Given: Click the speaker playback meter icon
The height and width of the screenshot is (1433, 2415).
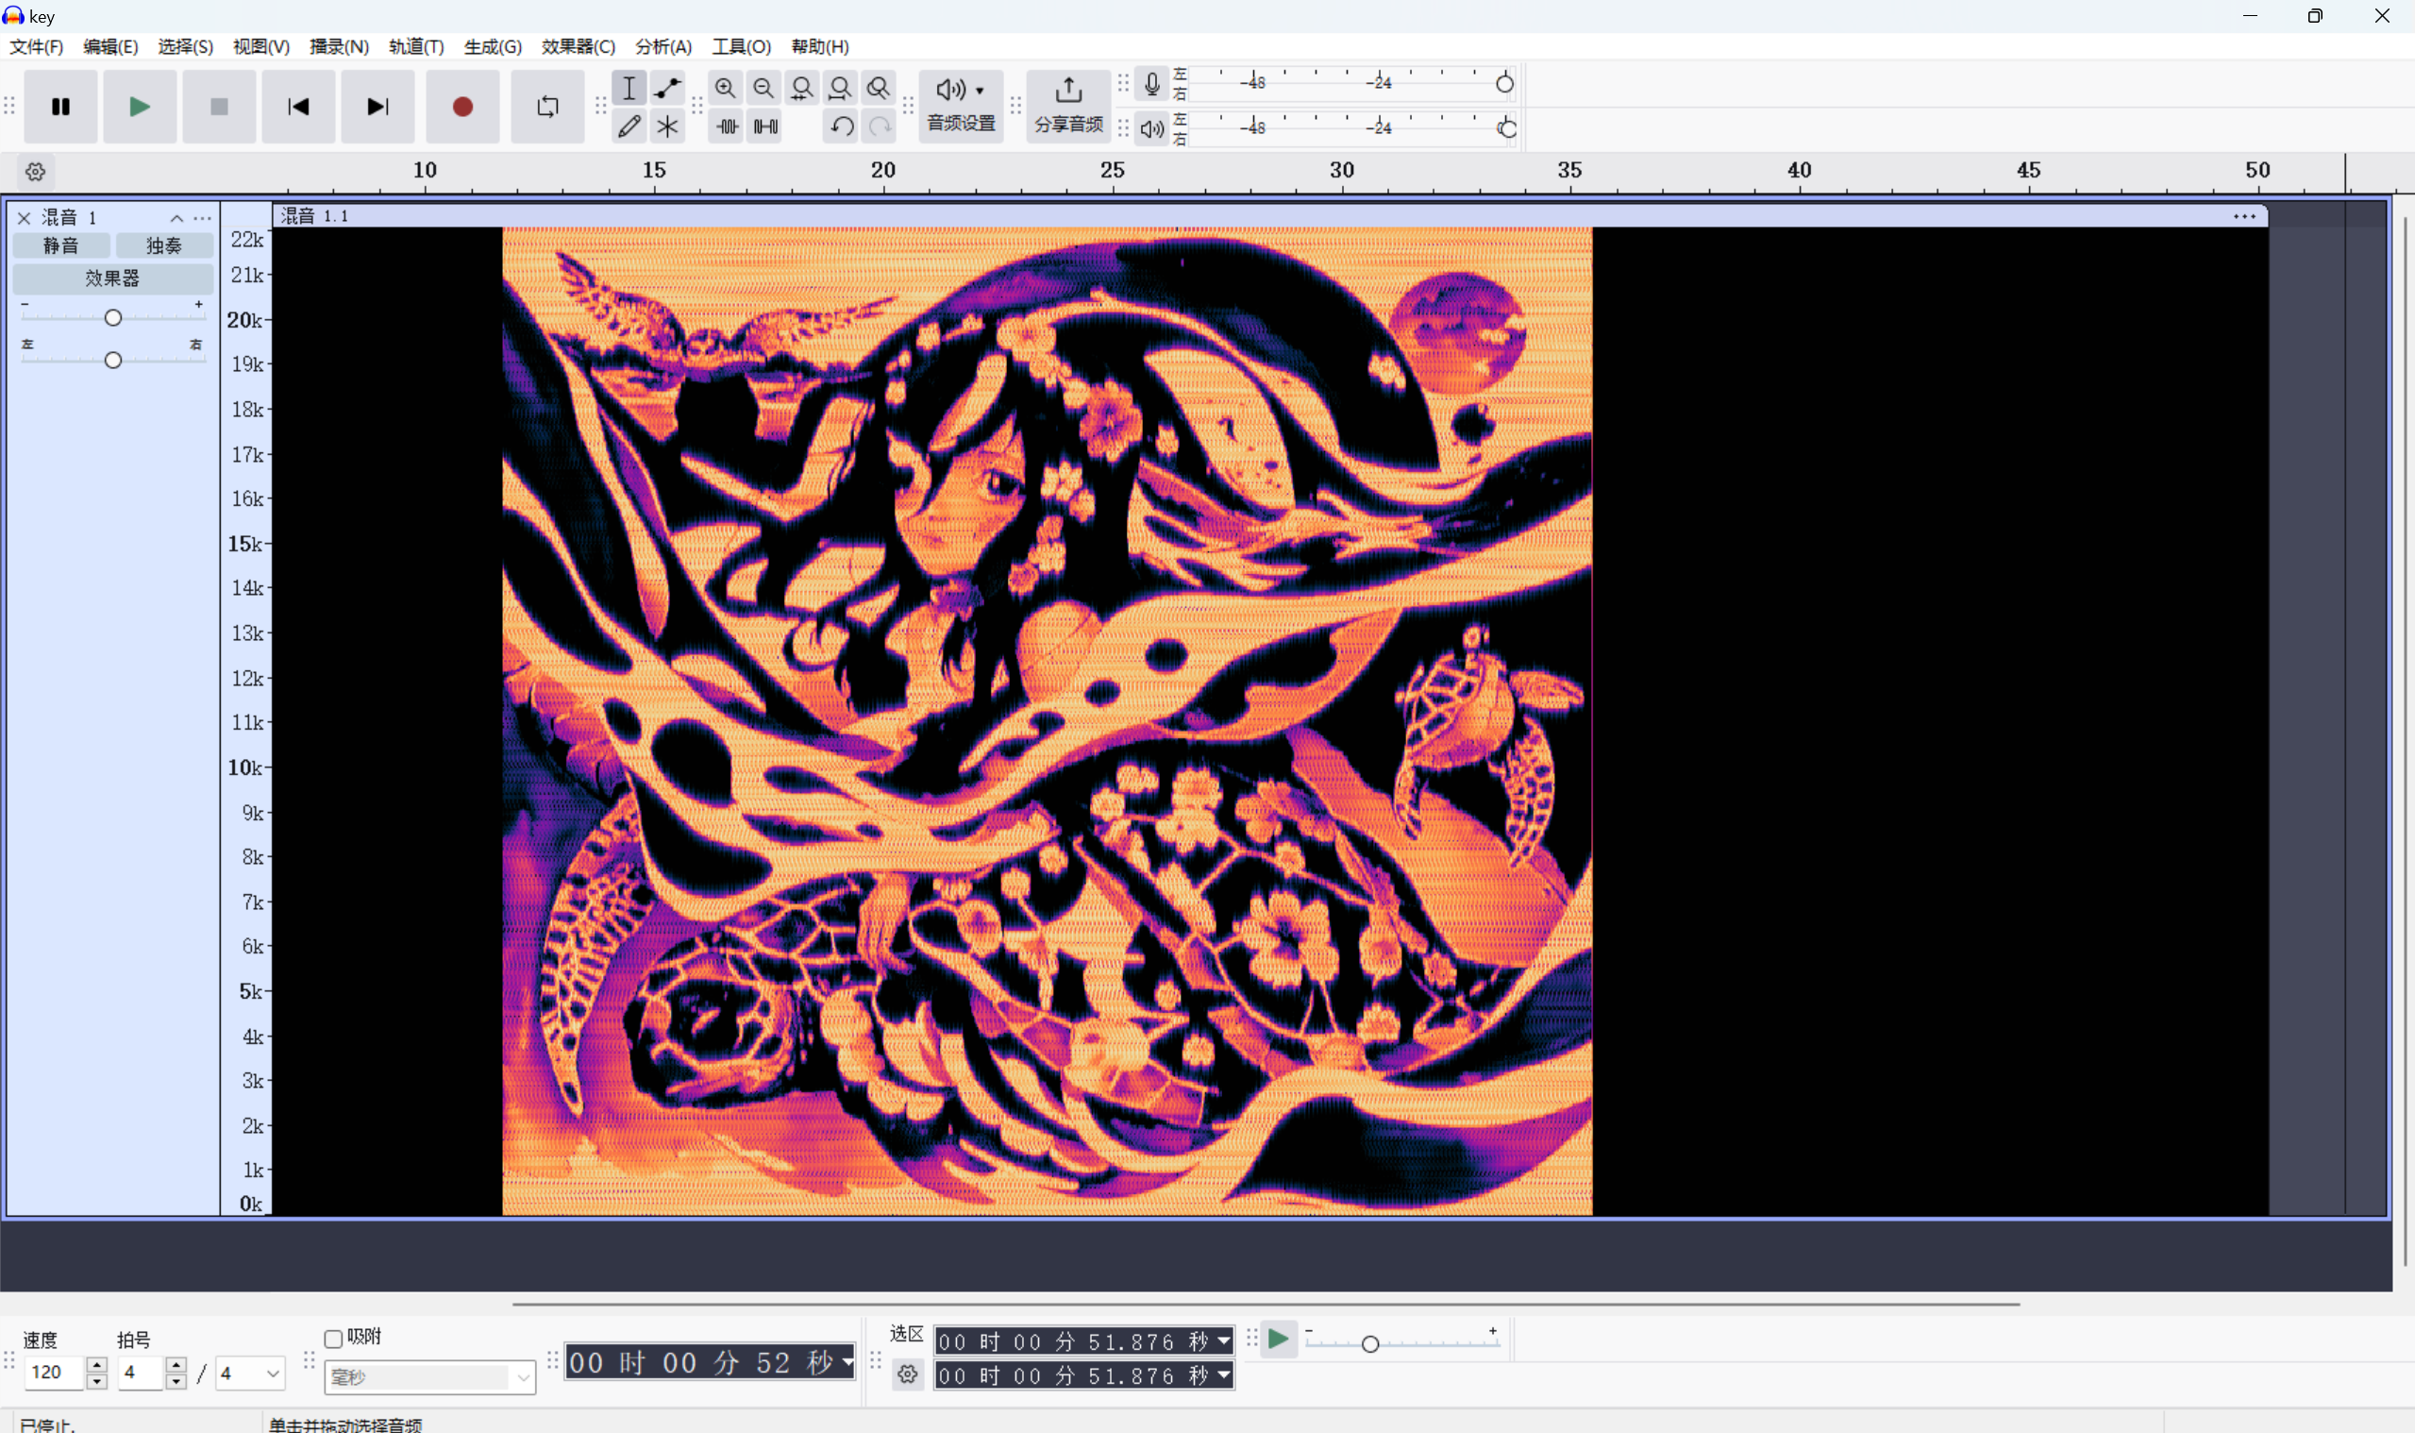Looking at the screenshot, I should (1151, 128).
